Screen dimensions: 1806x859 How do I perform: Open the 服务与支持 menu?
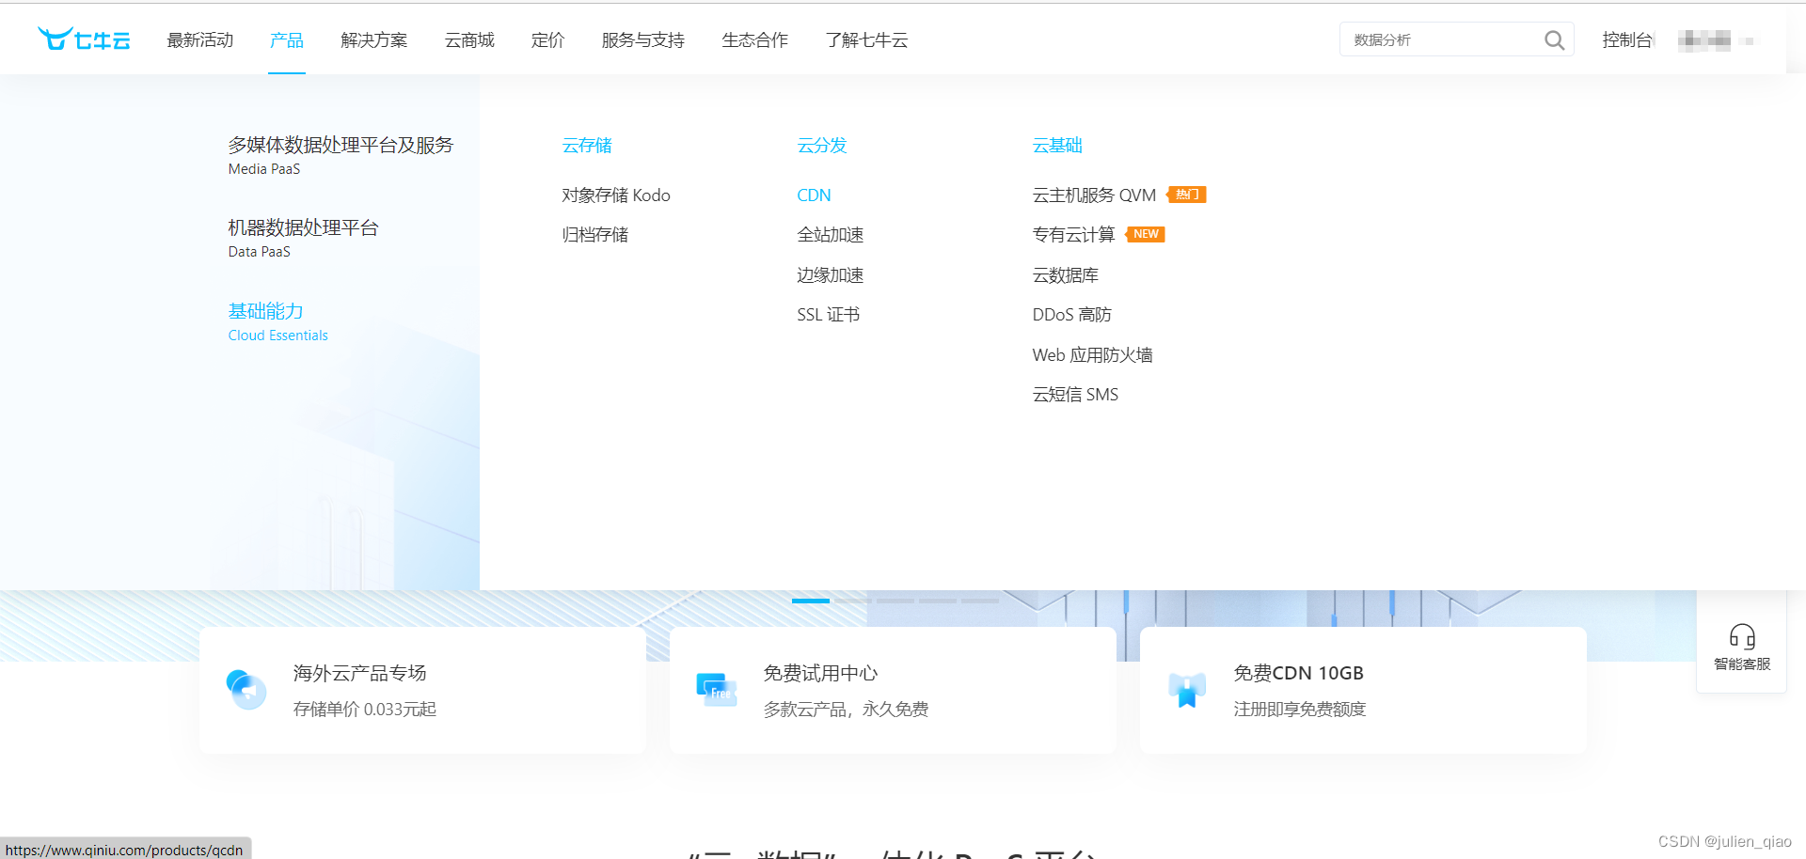643,39
